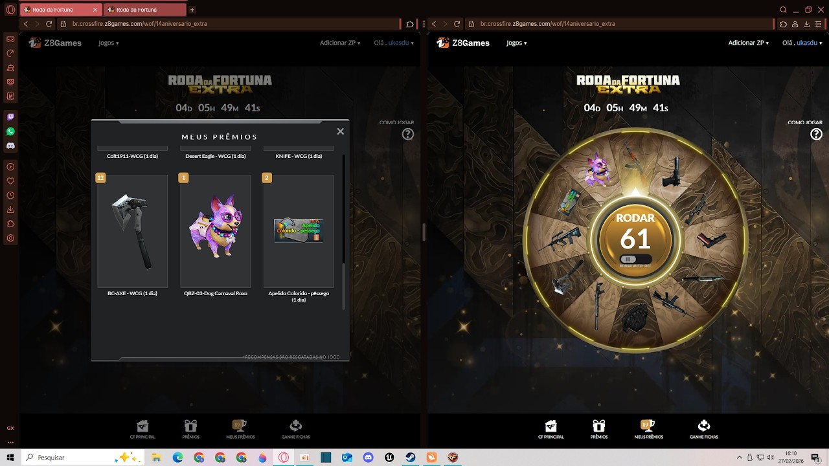Open Twitch in the Opera sidebar
The height and width of the screenshot is (466, 829).
click(x=10, y=117)
